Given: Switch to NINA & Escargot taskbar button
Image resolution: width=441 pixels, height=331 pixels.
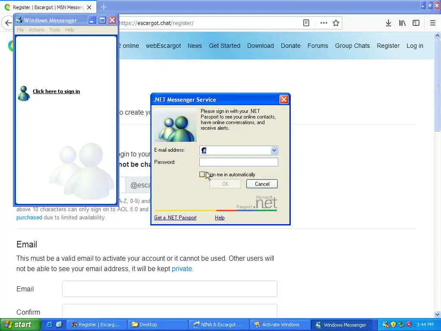Looking at the screenshot, I should pyautogui.click(x=218, y=325).
